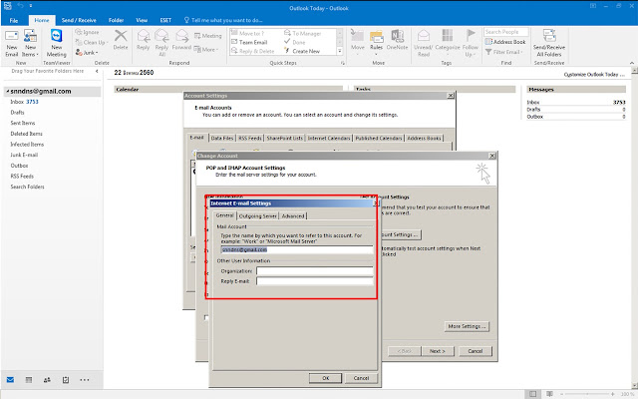Click the Move icon in ribbon
Viewport: 638px width, 399px height.
(x=358, y=40)
